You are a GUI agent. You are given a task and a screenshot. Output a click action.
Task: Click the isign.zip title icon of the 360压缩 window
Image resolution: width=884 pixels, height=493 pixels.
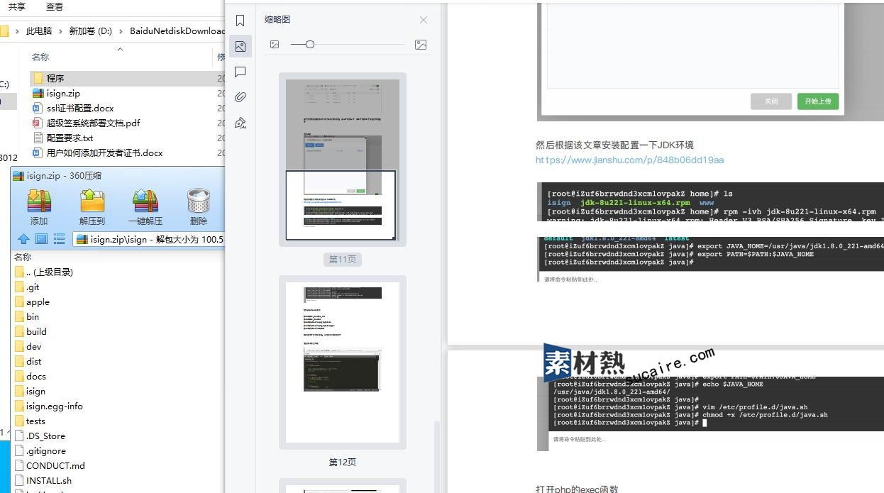(x=18, y=176)
